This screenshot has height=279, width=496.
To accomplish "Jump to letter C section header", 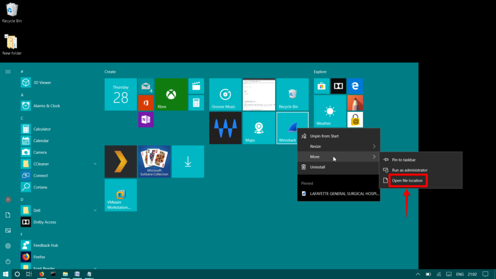I will (x=22, y=118).
